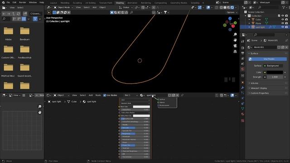
Task: Open the Window menu in top bar
Action: [33, 2]
